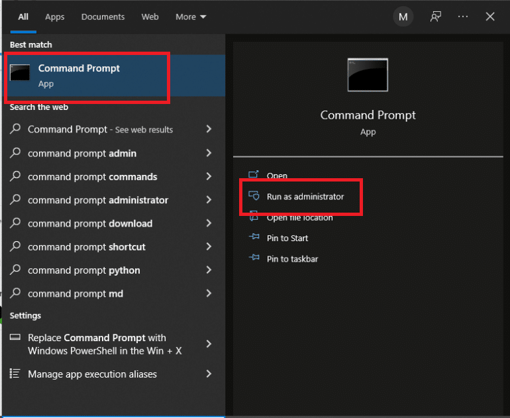Open the three-dot options menu

tap(463, 17)
